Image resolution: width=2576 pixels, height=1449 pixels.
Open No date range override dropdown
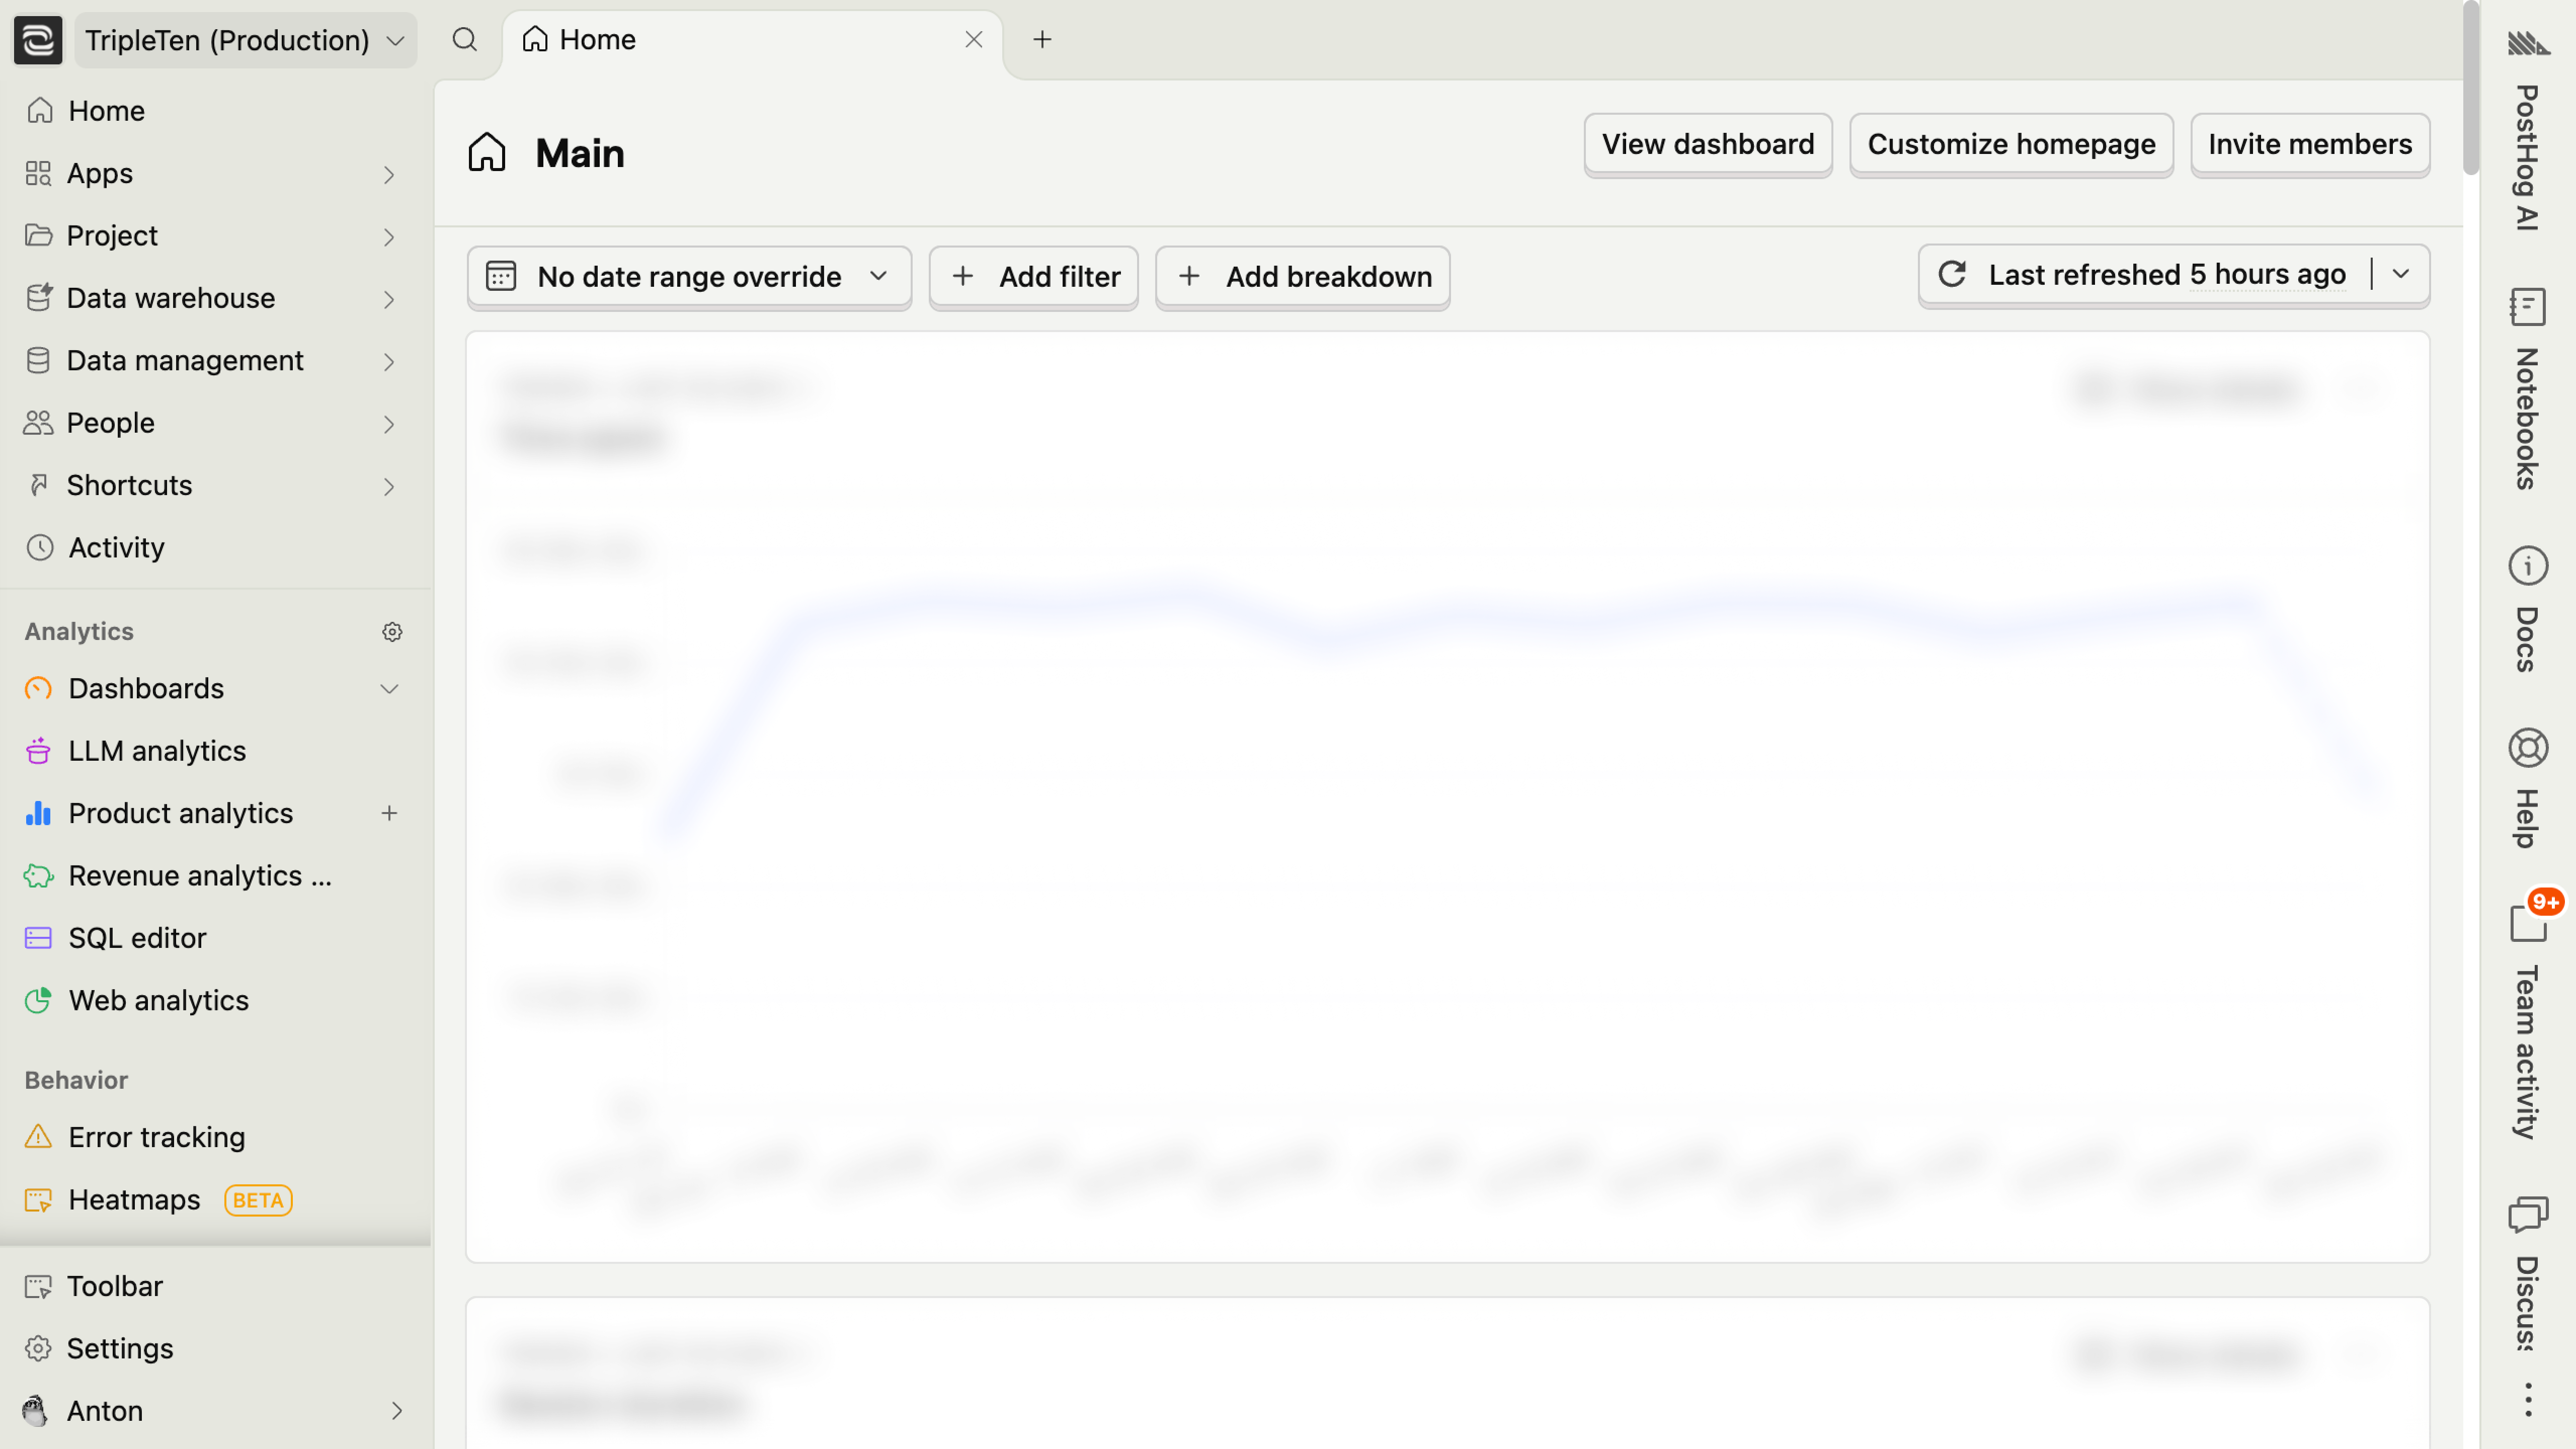tap(689, 277)
